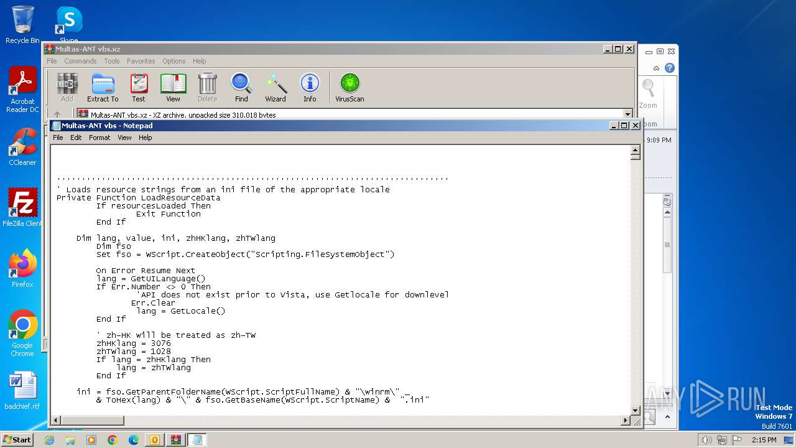The image size is (796, 448).
Task: Open FileZilla Client shortcut
Action: click(22, 208)
